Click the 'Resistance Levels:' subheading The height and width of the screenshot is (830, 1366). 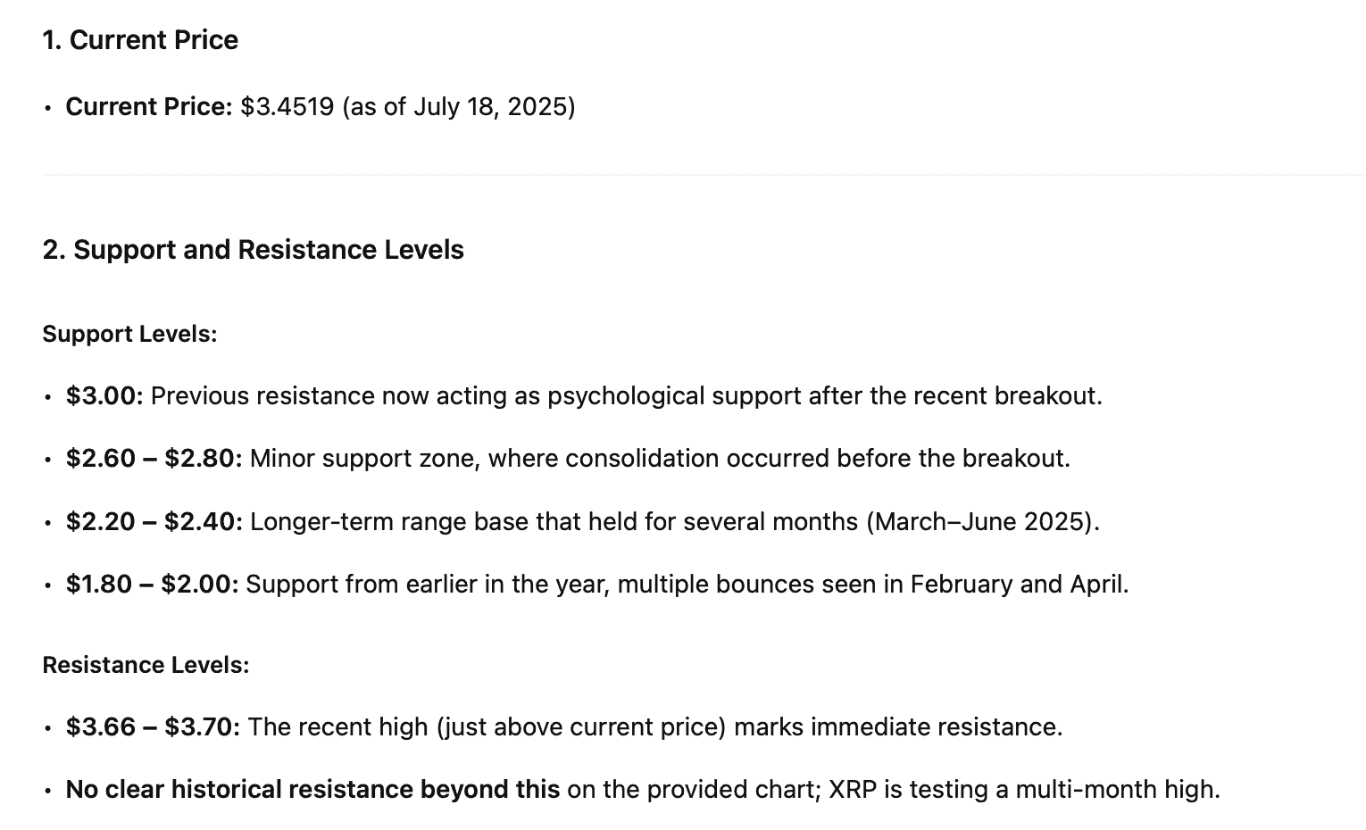[146, 666]
